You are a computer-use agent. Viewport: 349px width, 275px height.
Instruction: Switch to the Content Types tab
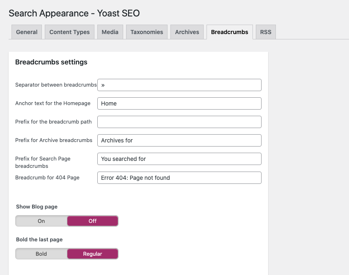(69, 32)
